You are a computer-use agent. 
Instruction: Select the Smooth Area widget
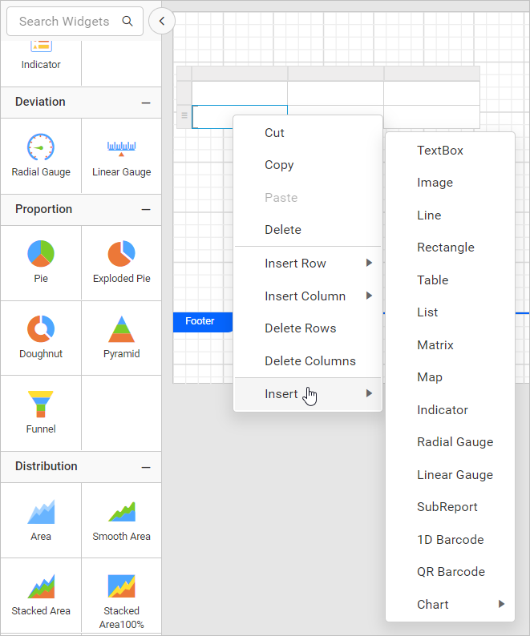121,521
